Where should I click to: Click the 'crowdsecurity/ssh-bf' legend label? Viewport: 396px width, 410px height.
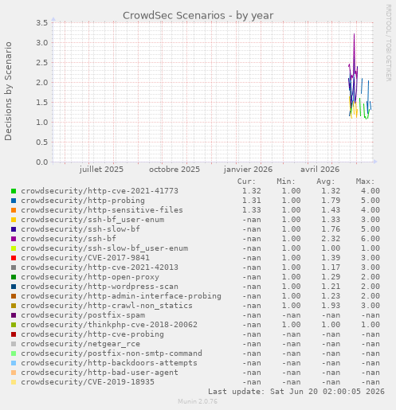point(69,239)
